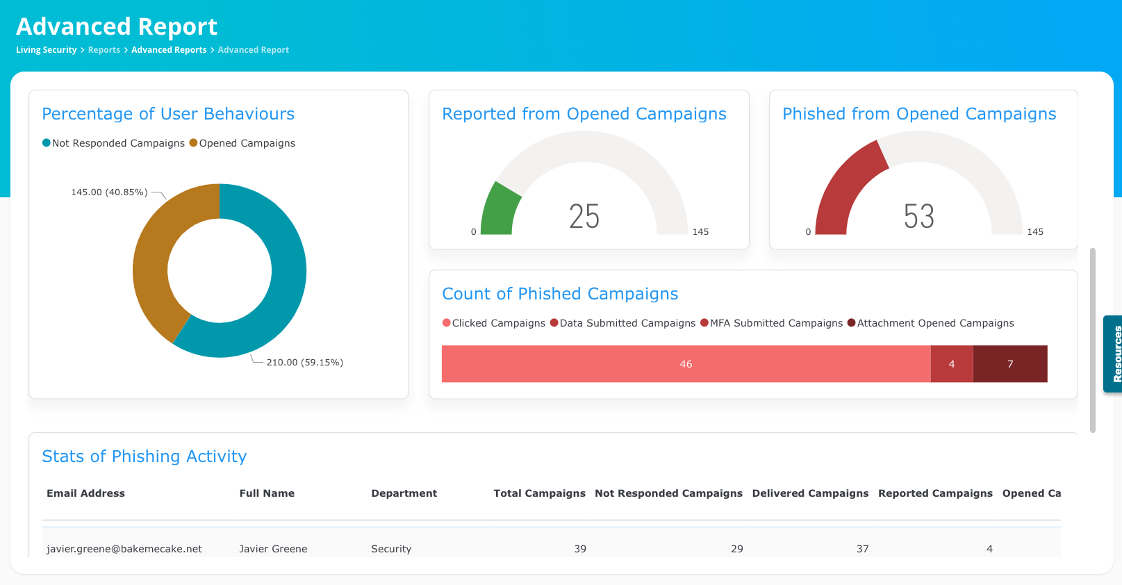This screenshot has height=585, width=1122.
Task: Open the Resources side tab
Action: (1114, 354)
